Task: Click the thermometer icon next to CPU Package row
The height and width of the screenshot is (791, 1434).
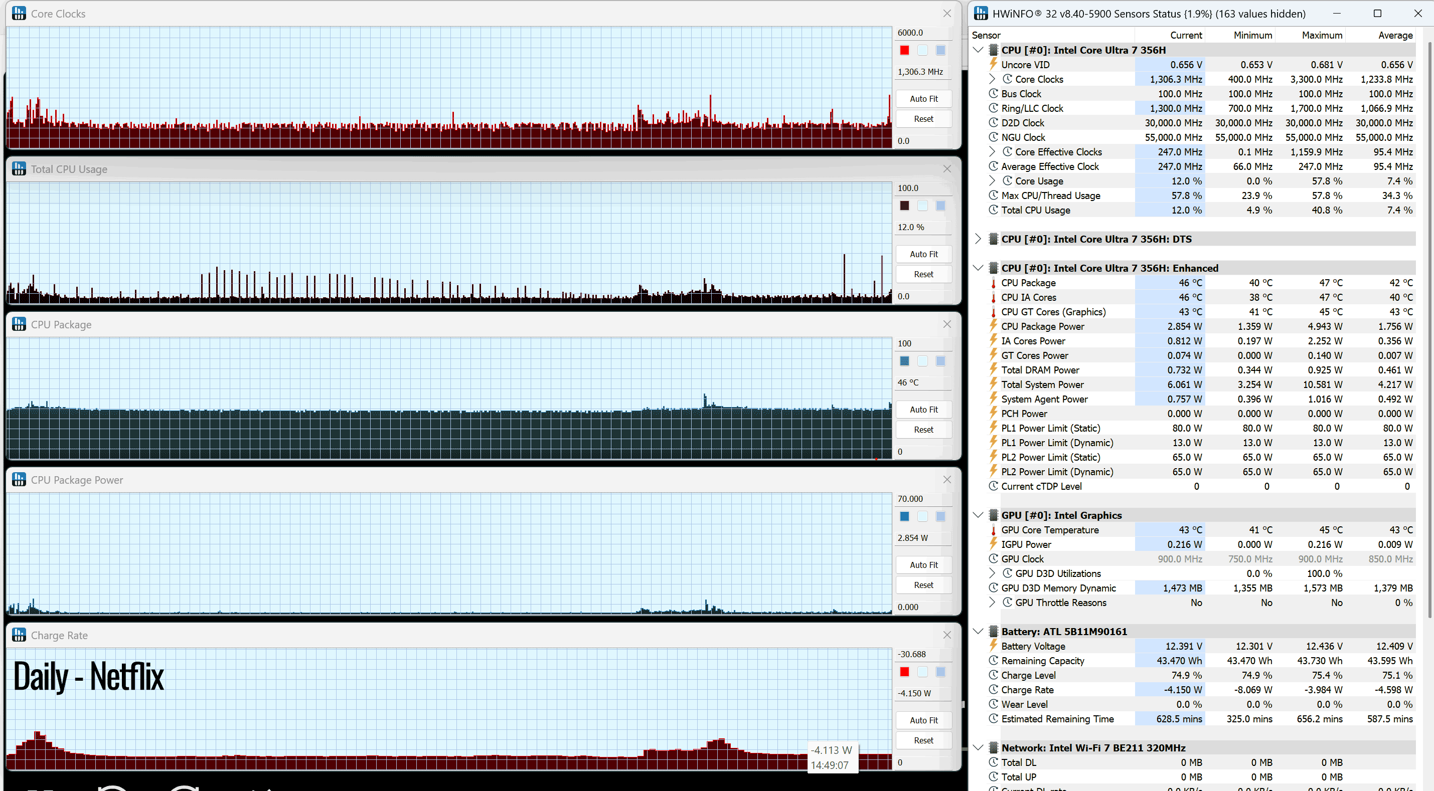Action: 993,283
